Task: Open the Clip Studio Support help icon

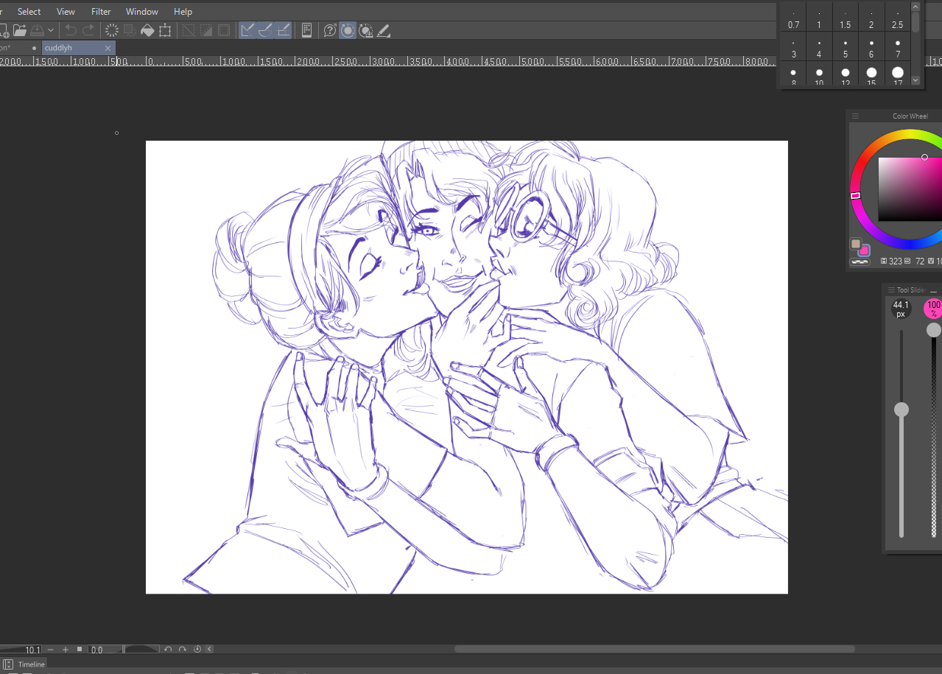Action: pos(330,30)
